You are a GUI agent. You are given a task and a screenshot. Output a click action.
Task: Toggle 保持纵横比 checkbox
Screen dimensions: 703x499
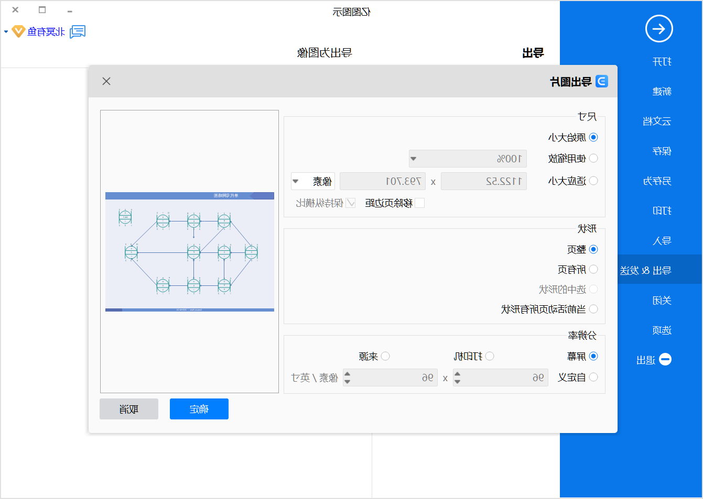[351, 203]
